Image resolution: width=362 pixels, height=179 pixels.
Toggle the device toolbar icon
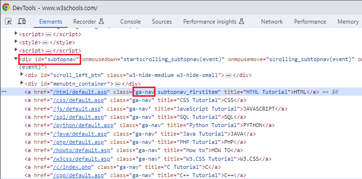pyautogui.click(x=22, y=22)
